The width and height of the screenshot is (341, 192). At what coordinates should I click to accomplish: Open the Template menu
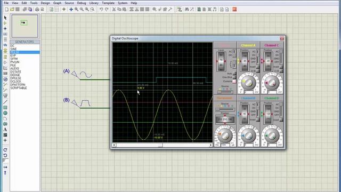point(108,3)
